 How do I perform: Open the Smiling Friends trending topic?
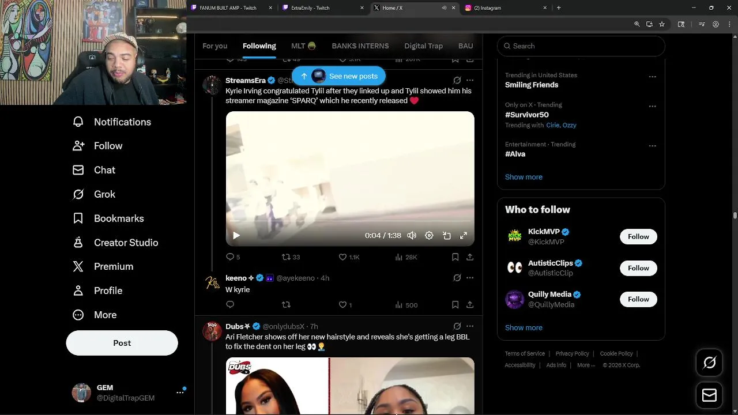pos(532,85)
